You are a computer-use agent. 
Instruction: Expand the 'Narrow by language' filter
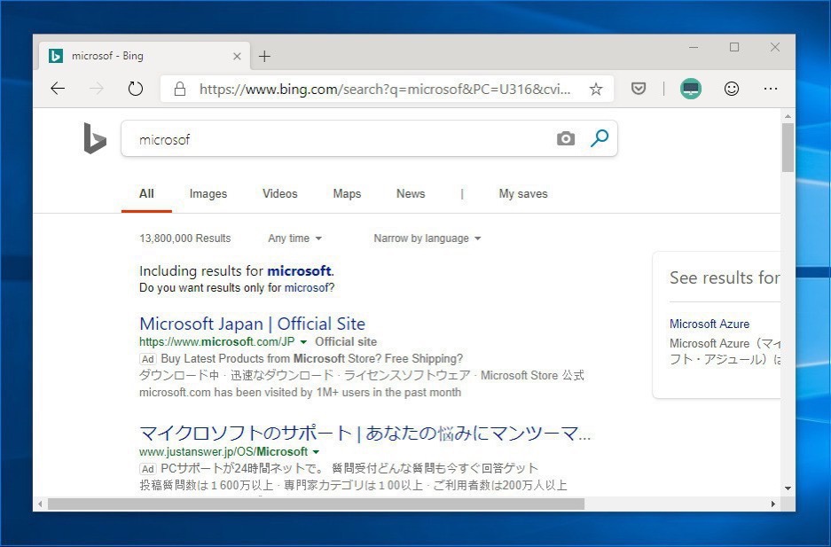click(x=427, y=238)
